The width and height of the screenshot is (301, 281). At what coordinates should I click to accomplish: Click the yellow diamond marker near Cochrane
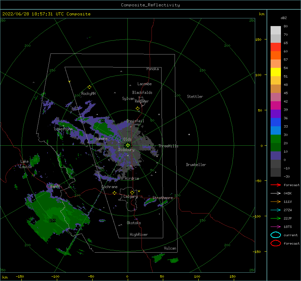point(115,193)
